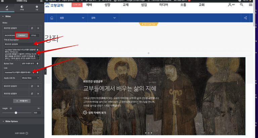258x138 pixels.
Task: Select the CONTENT slide tab
Action: click(x=22, y=35)
